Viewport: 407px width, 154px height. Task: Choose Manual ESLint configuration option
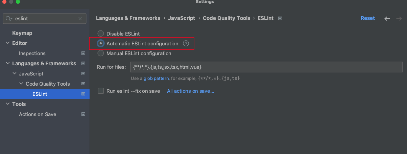coord(101,53)
